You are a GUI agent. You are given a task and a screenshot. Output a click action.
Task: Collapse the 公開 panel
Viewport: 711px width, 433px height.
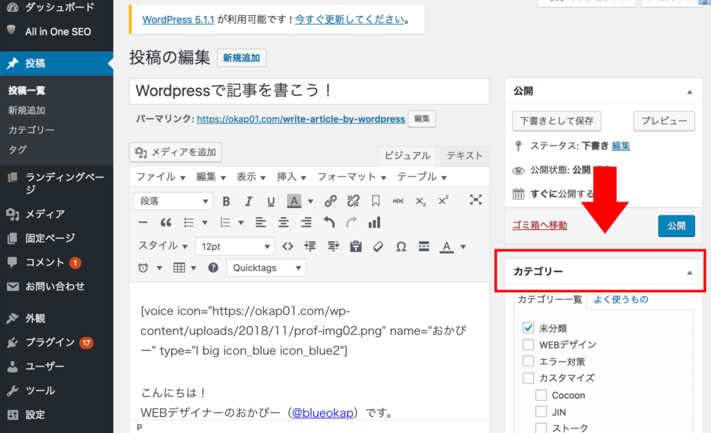click(x=689, y=92)
